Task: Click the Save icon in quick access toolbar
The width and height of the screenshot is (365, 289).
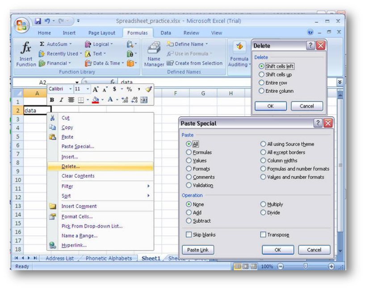Action: [38, 21]
